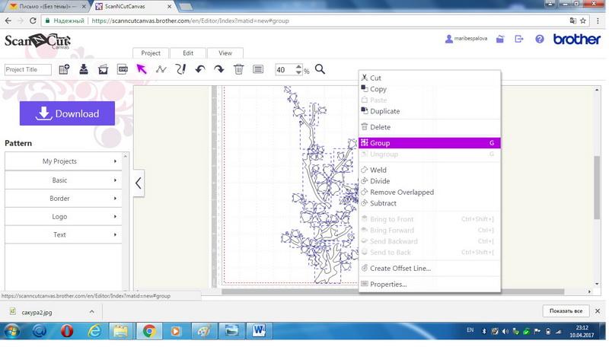609x347 pixels.
Task: Click the SVG import toolbar icon
Action: (123, 69)
